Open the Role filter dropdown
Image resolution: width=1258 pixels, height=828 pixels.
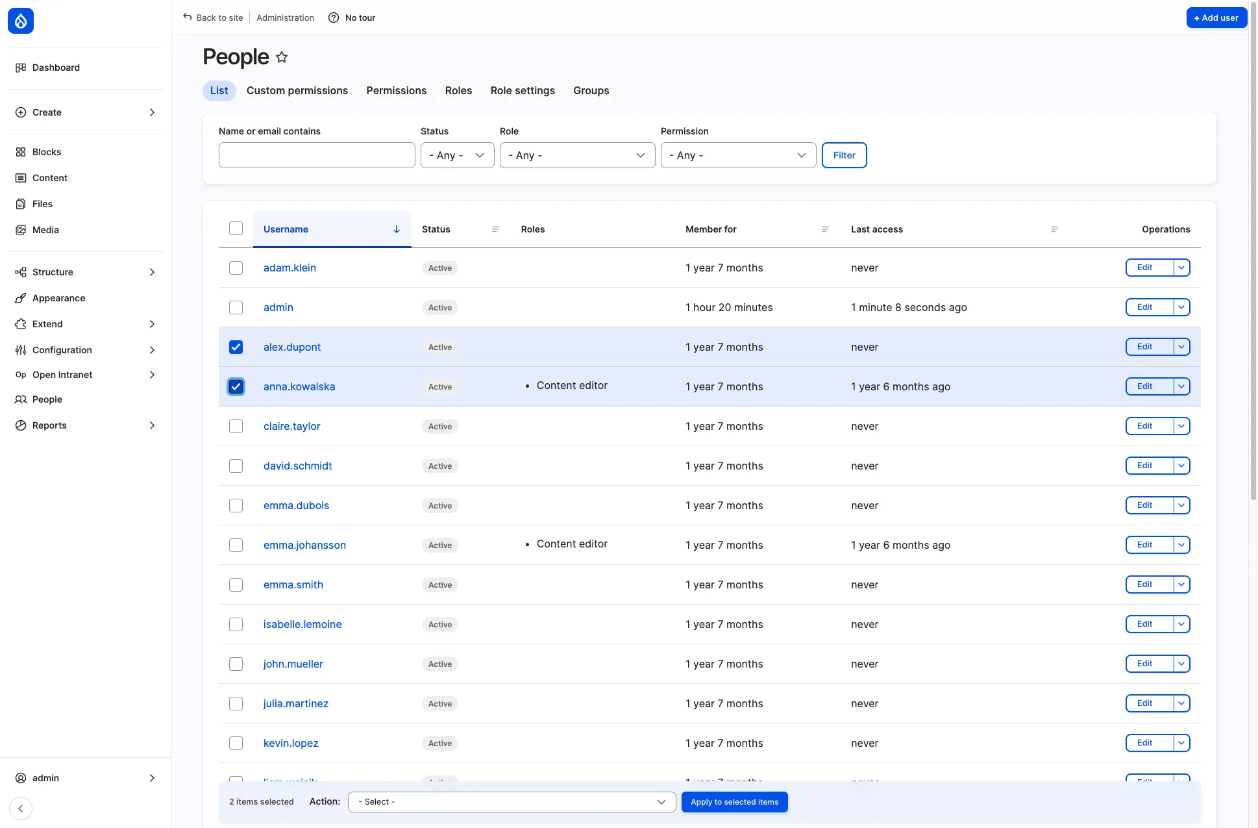point(577,155)
